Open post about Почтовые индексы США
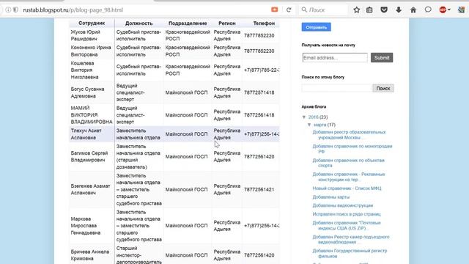The height and width of the screenshot is (264, 469). [347, 225]
